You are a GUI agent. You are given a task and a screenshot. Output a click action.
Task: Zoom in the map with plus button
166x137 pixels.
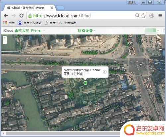[x=5, y=38]
